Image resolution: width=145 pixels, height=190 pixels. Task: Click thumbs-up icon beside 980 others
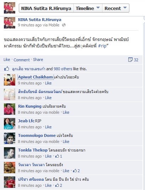click(x=7, y=69)
